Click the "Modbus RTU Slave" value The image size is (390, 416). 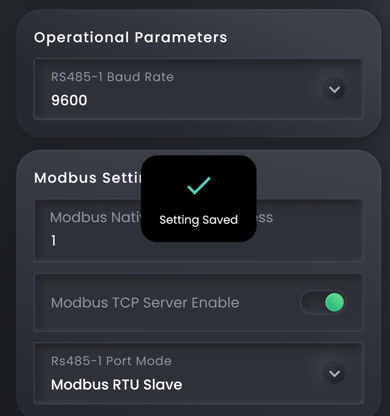click(x=116, y=385)
